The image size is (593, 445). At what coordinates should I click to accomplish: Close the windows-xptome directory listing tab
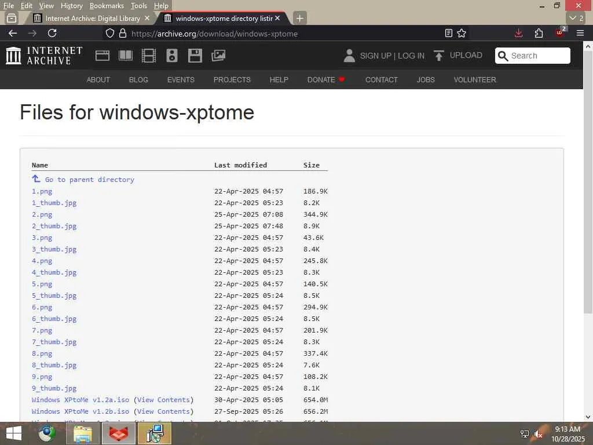click(x=277, y=18)
